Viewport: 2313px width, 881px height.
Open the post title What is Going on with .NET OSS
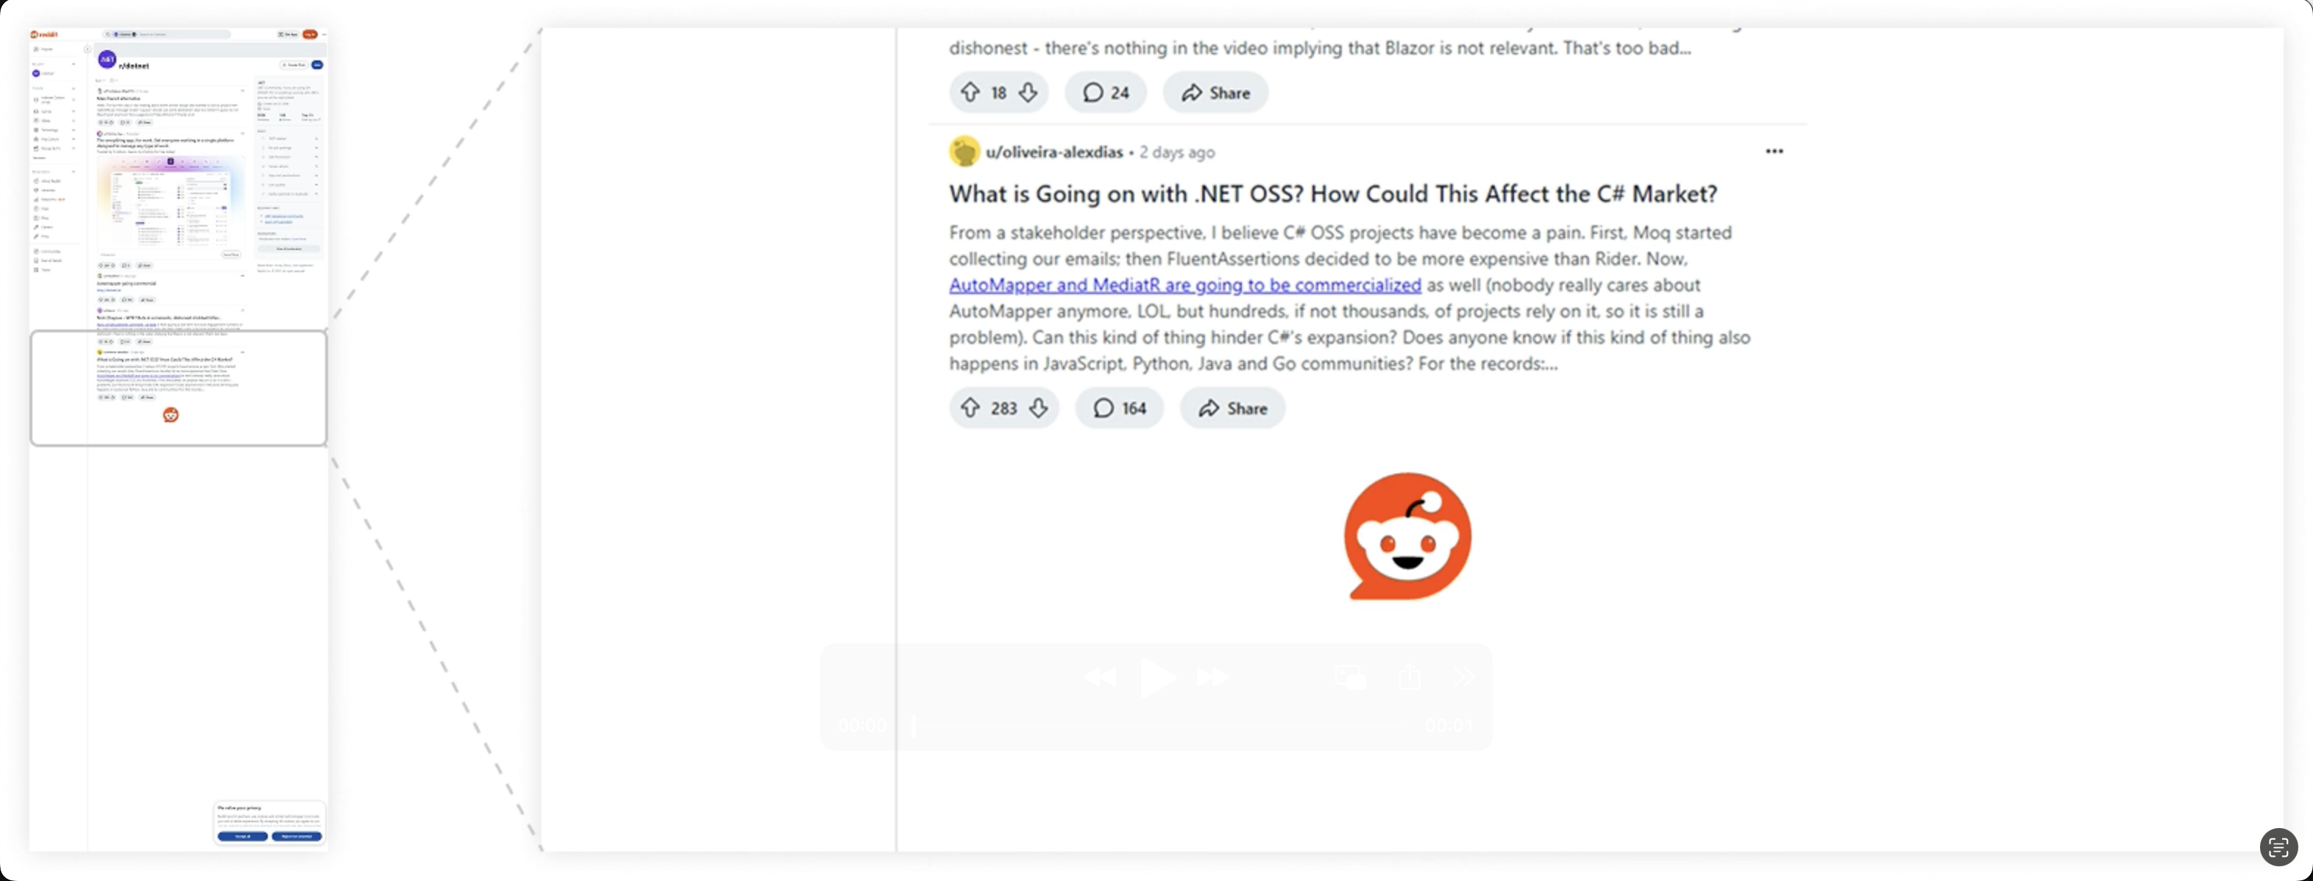[x=1332, y=193]
